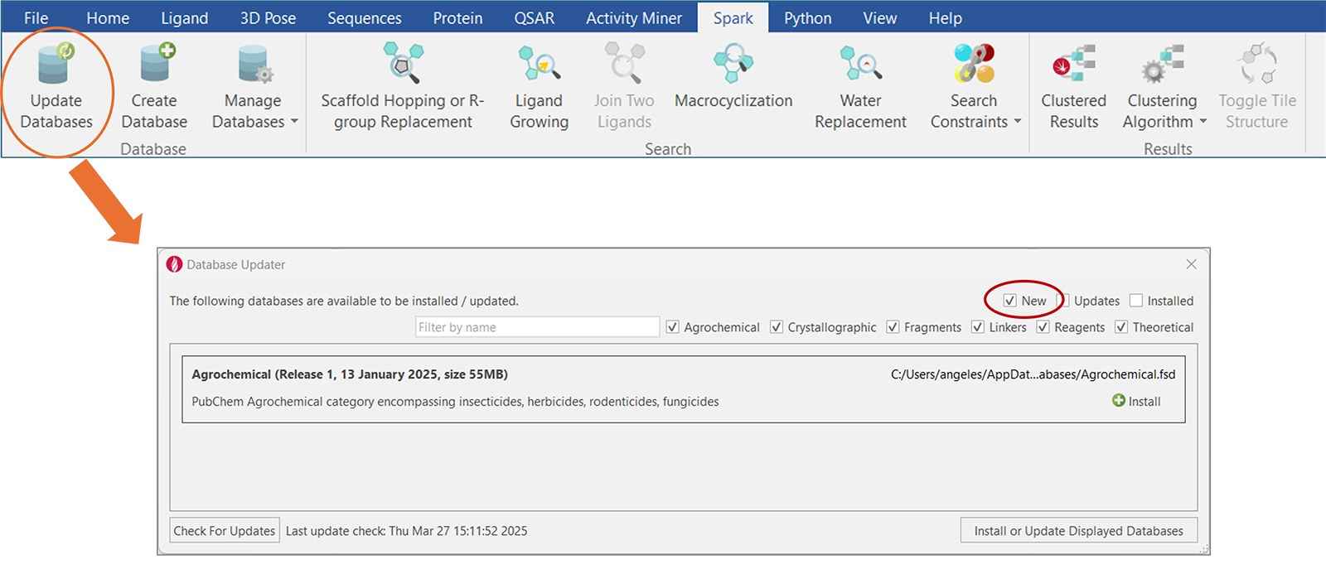
Task: Open the Help tab
Action: (x=946, y=18)
